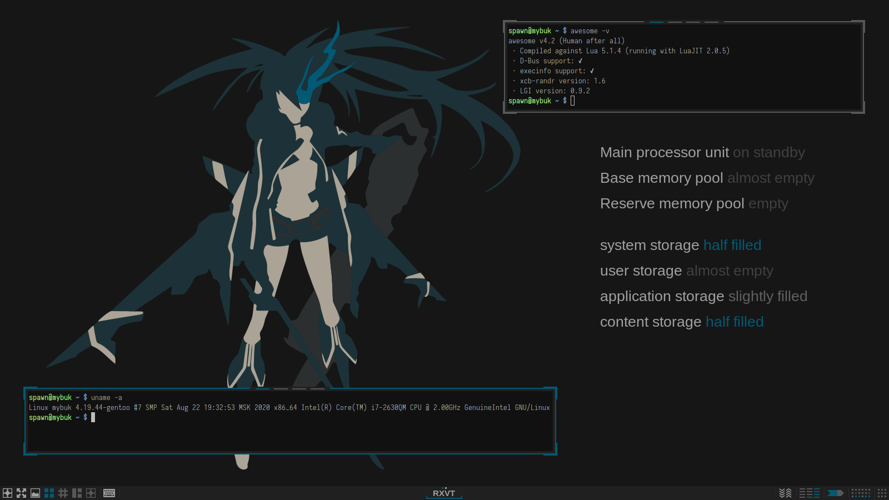The width and height of the screenshot is (889, 500).
Task: Click the keyboard layout indicator icon
Action: coord(109,493)
